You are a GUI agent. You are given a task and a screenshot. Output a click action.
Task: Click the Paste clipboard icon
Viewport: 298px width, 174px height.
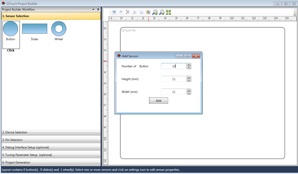tap(148, 12)
